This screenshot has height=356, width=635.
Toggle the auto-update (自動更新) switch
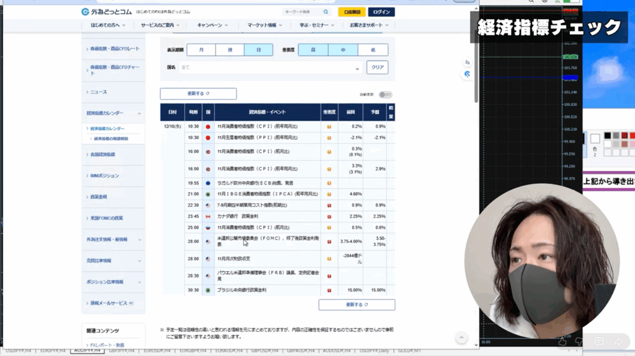386,95
